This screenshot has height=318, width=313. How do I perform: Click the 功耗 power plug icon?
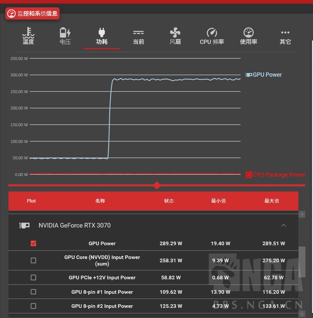point(102,33)
